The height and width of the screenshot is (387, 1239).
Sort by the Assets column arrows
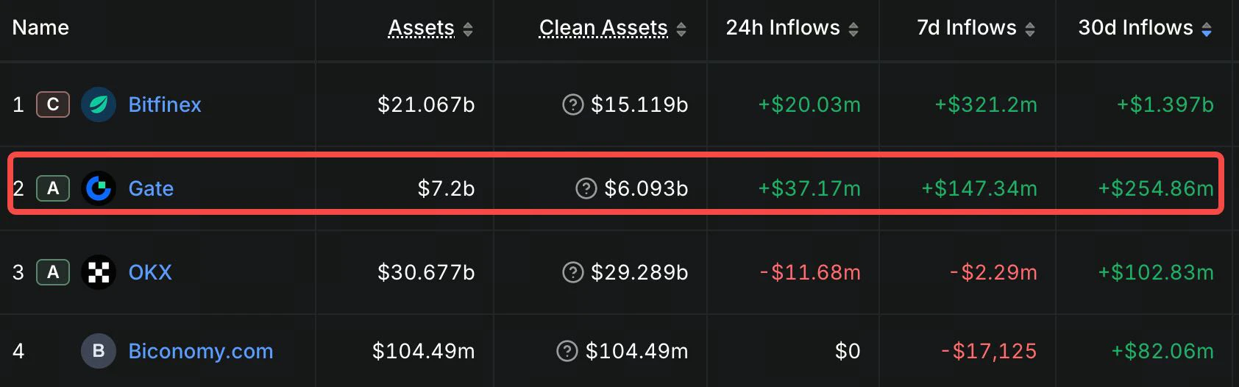(468, 29)
